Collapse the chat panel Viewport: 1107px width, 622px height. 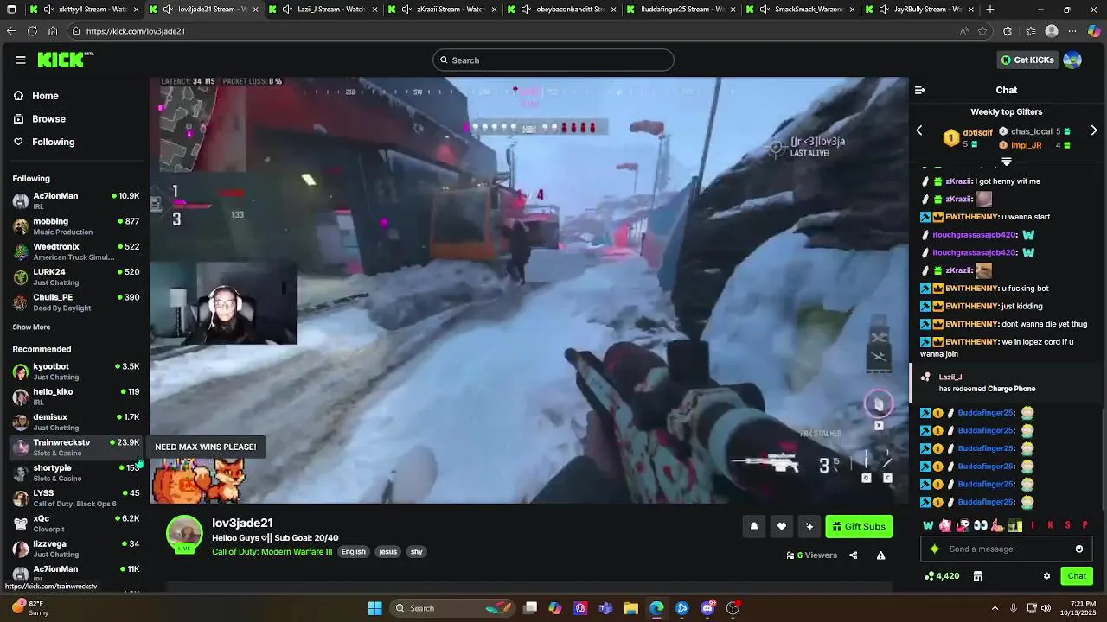click(920, 90)
